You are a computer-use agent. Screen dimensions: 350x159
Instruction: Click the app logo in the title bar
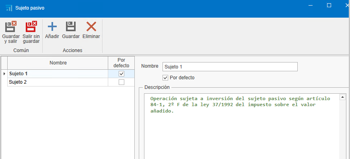[9, 8]
